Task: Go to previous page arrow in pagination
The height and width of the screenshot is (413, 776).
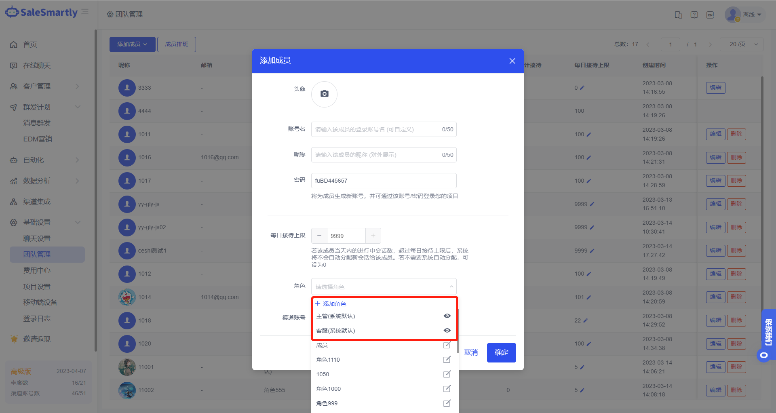Action: coord(648,44)
